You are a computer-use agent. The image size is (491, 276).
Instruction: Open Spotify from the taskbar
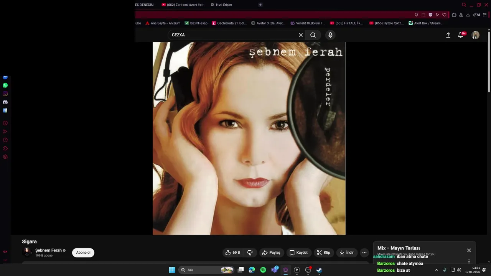point(263,270)
